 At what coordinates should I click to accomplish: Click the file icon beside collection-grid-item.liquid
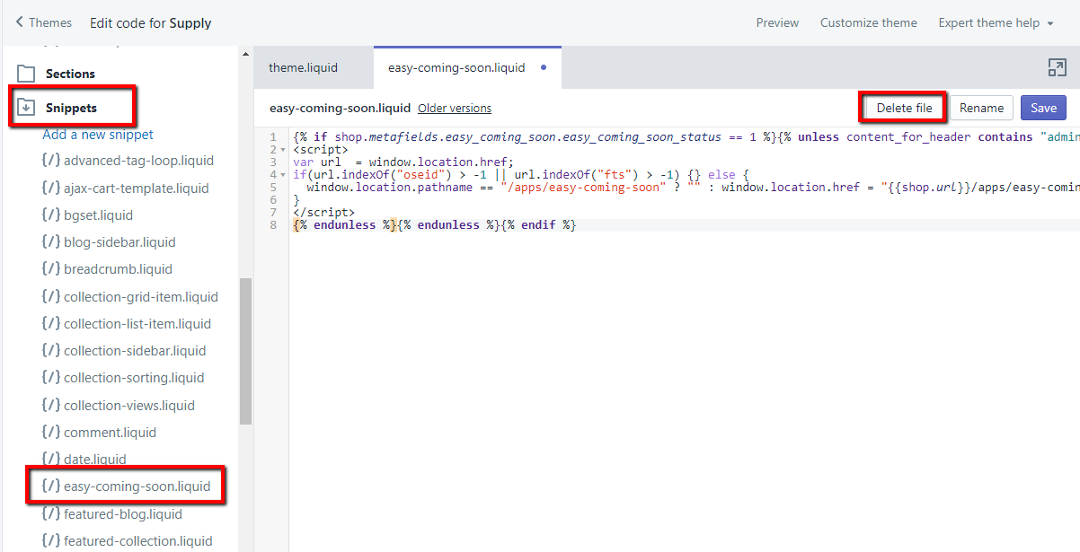coord(50,296)
